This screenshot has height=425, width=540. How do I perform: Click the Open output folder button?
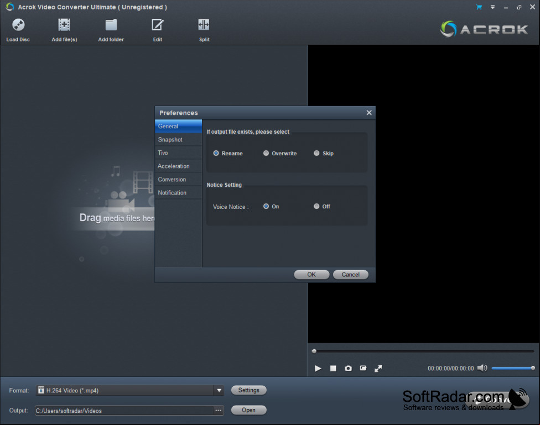(248, 410)
